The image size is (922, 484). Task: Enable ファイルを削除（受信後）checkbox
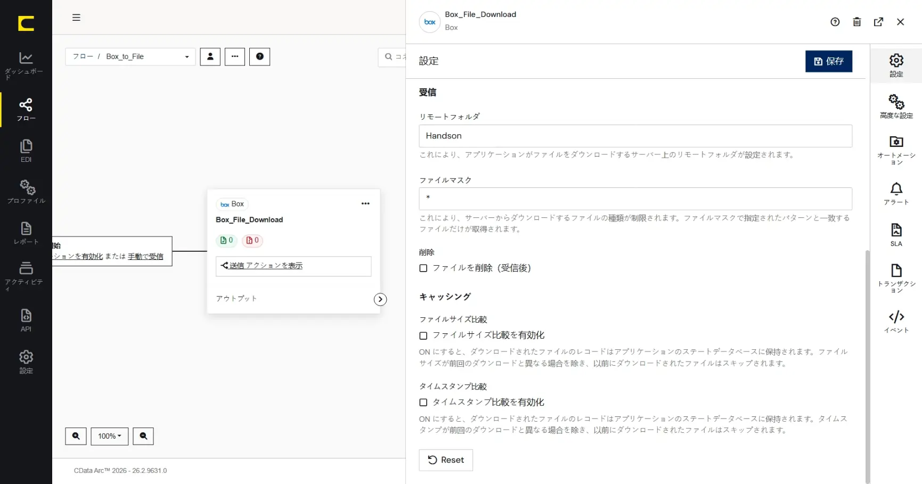423,268
